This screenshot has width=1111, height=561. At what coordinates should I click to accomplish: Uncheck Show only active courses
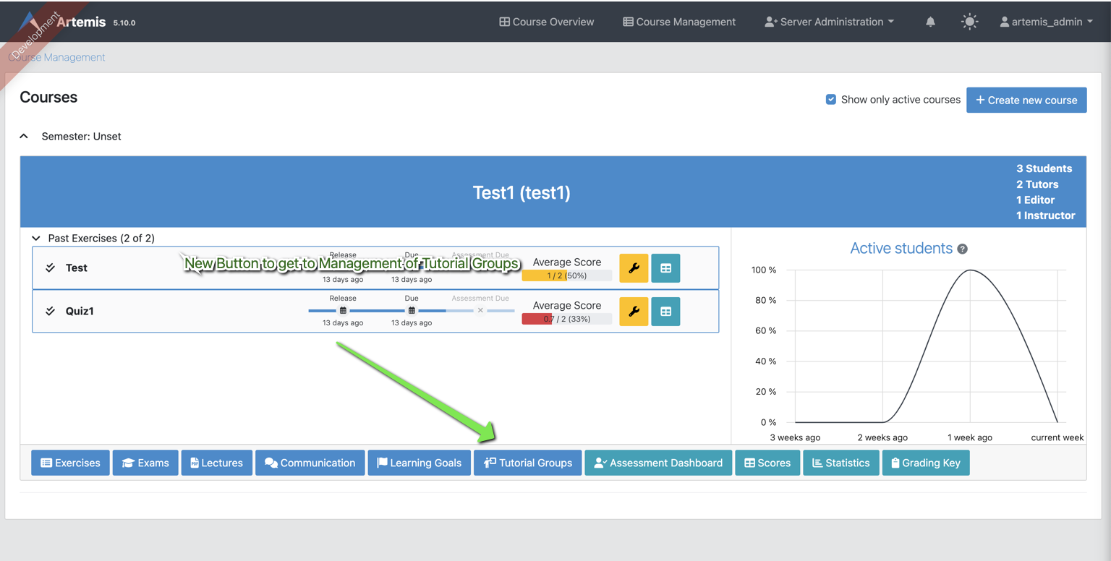point(831,99)
